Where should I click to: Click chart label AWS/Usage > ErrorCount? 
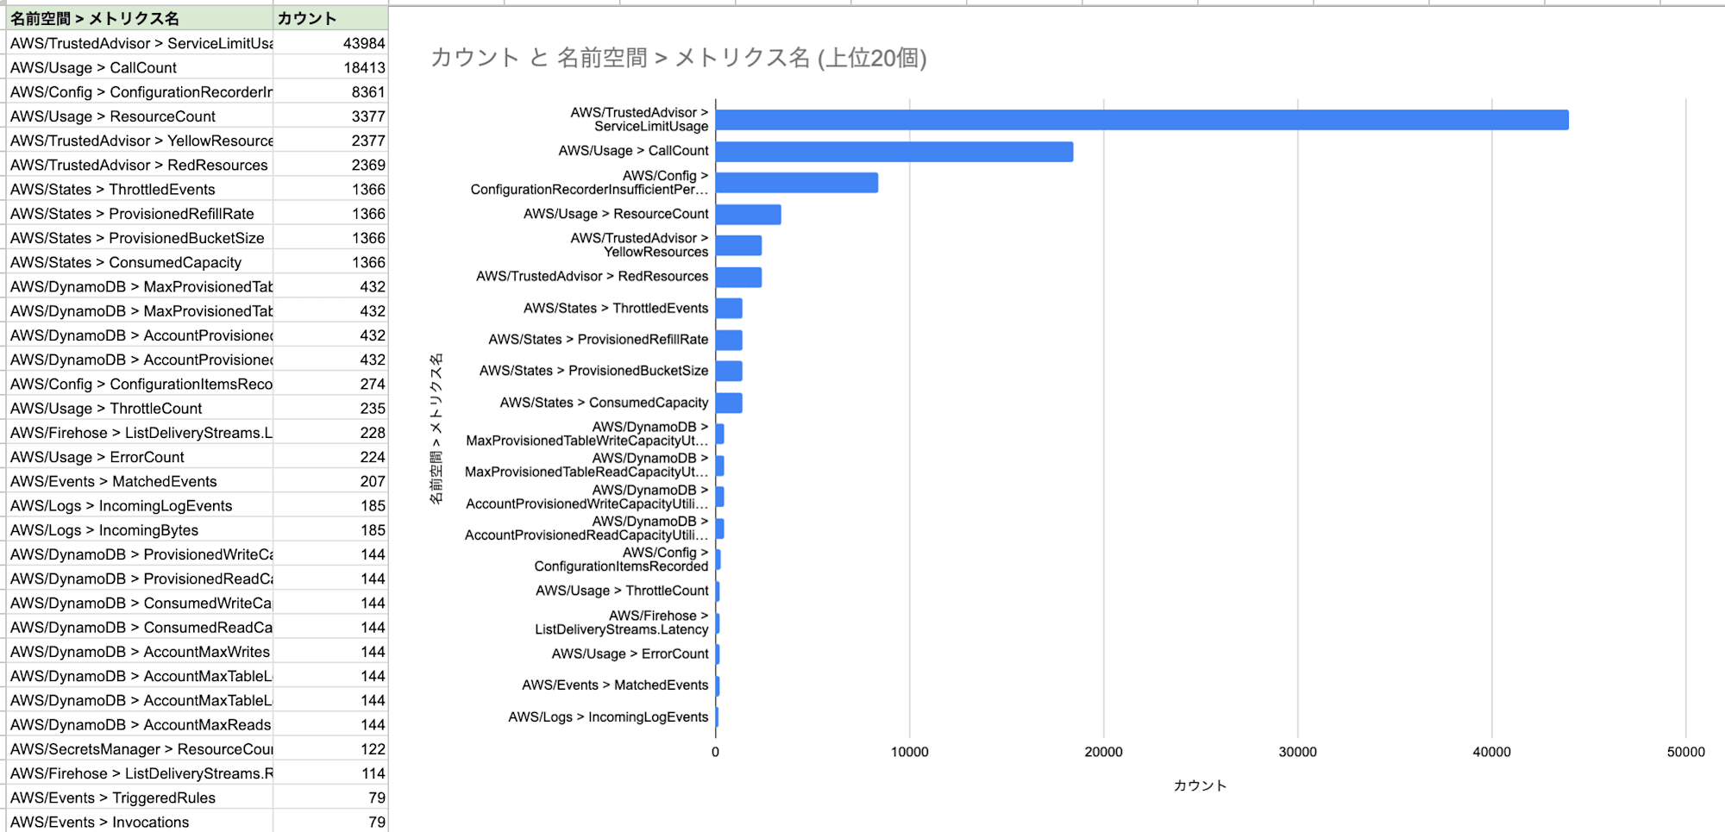630,654
